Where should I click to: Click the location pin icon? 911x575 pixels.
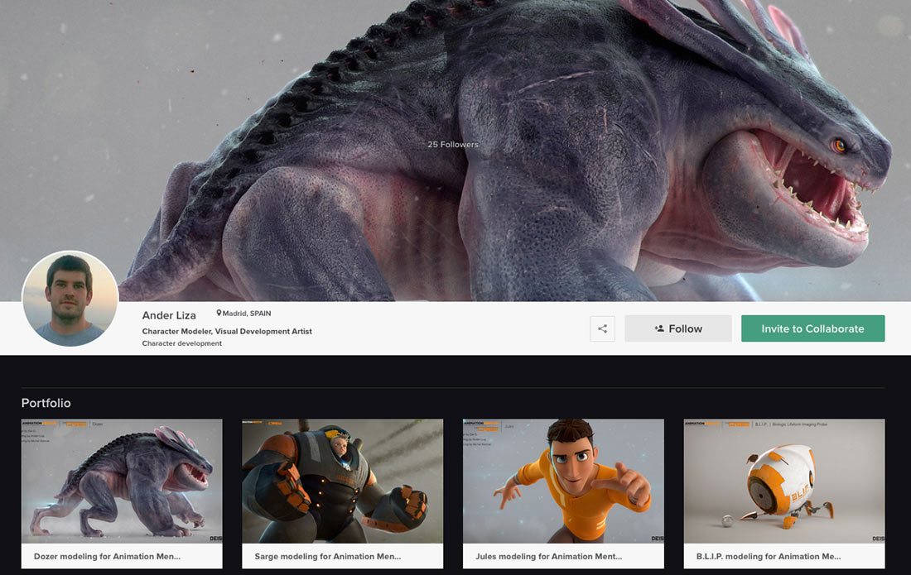(x=219, y=314)
